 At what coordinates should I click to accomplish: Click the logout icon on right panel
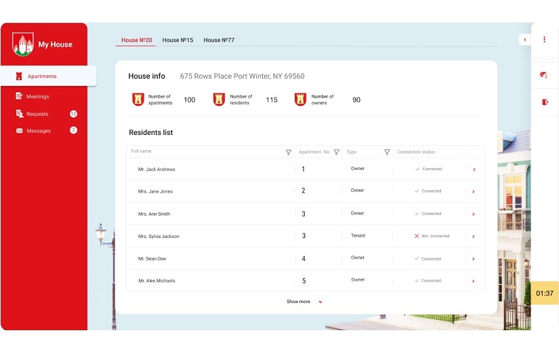545,102
